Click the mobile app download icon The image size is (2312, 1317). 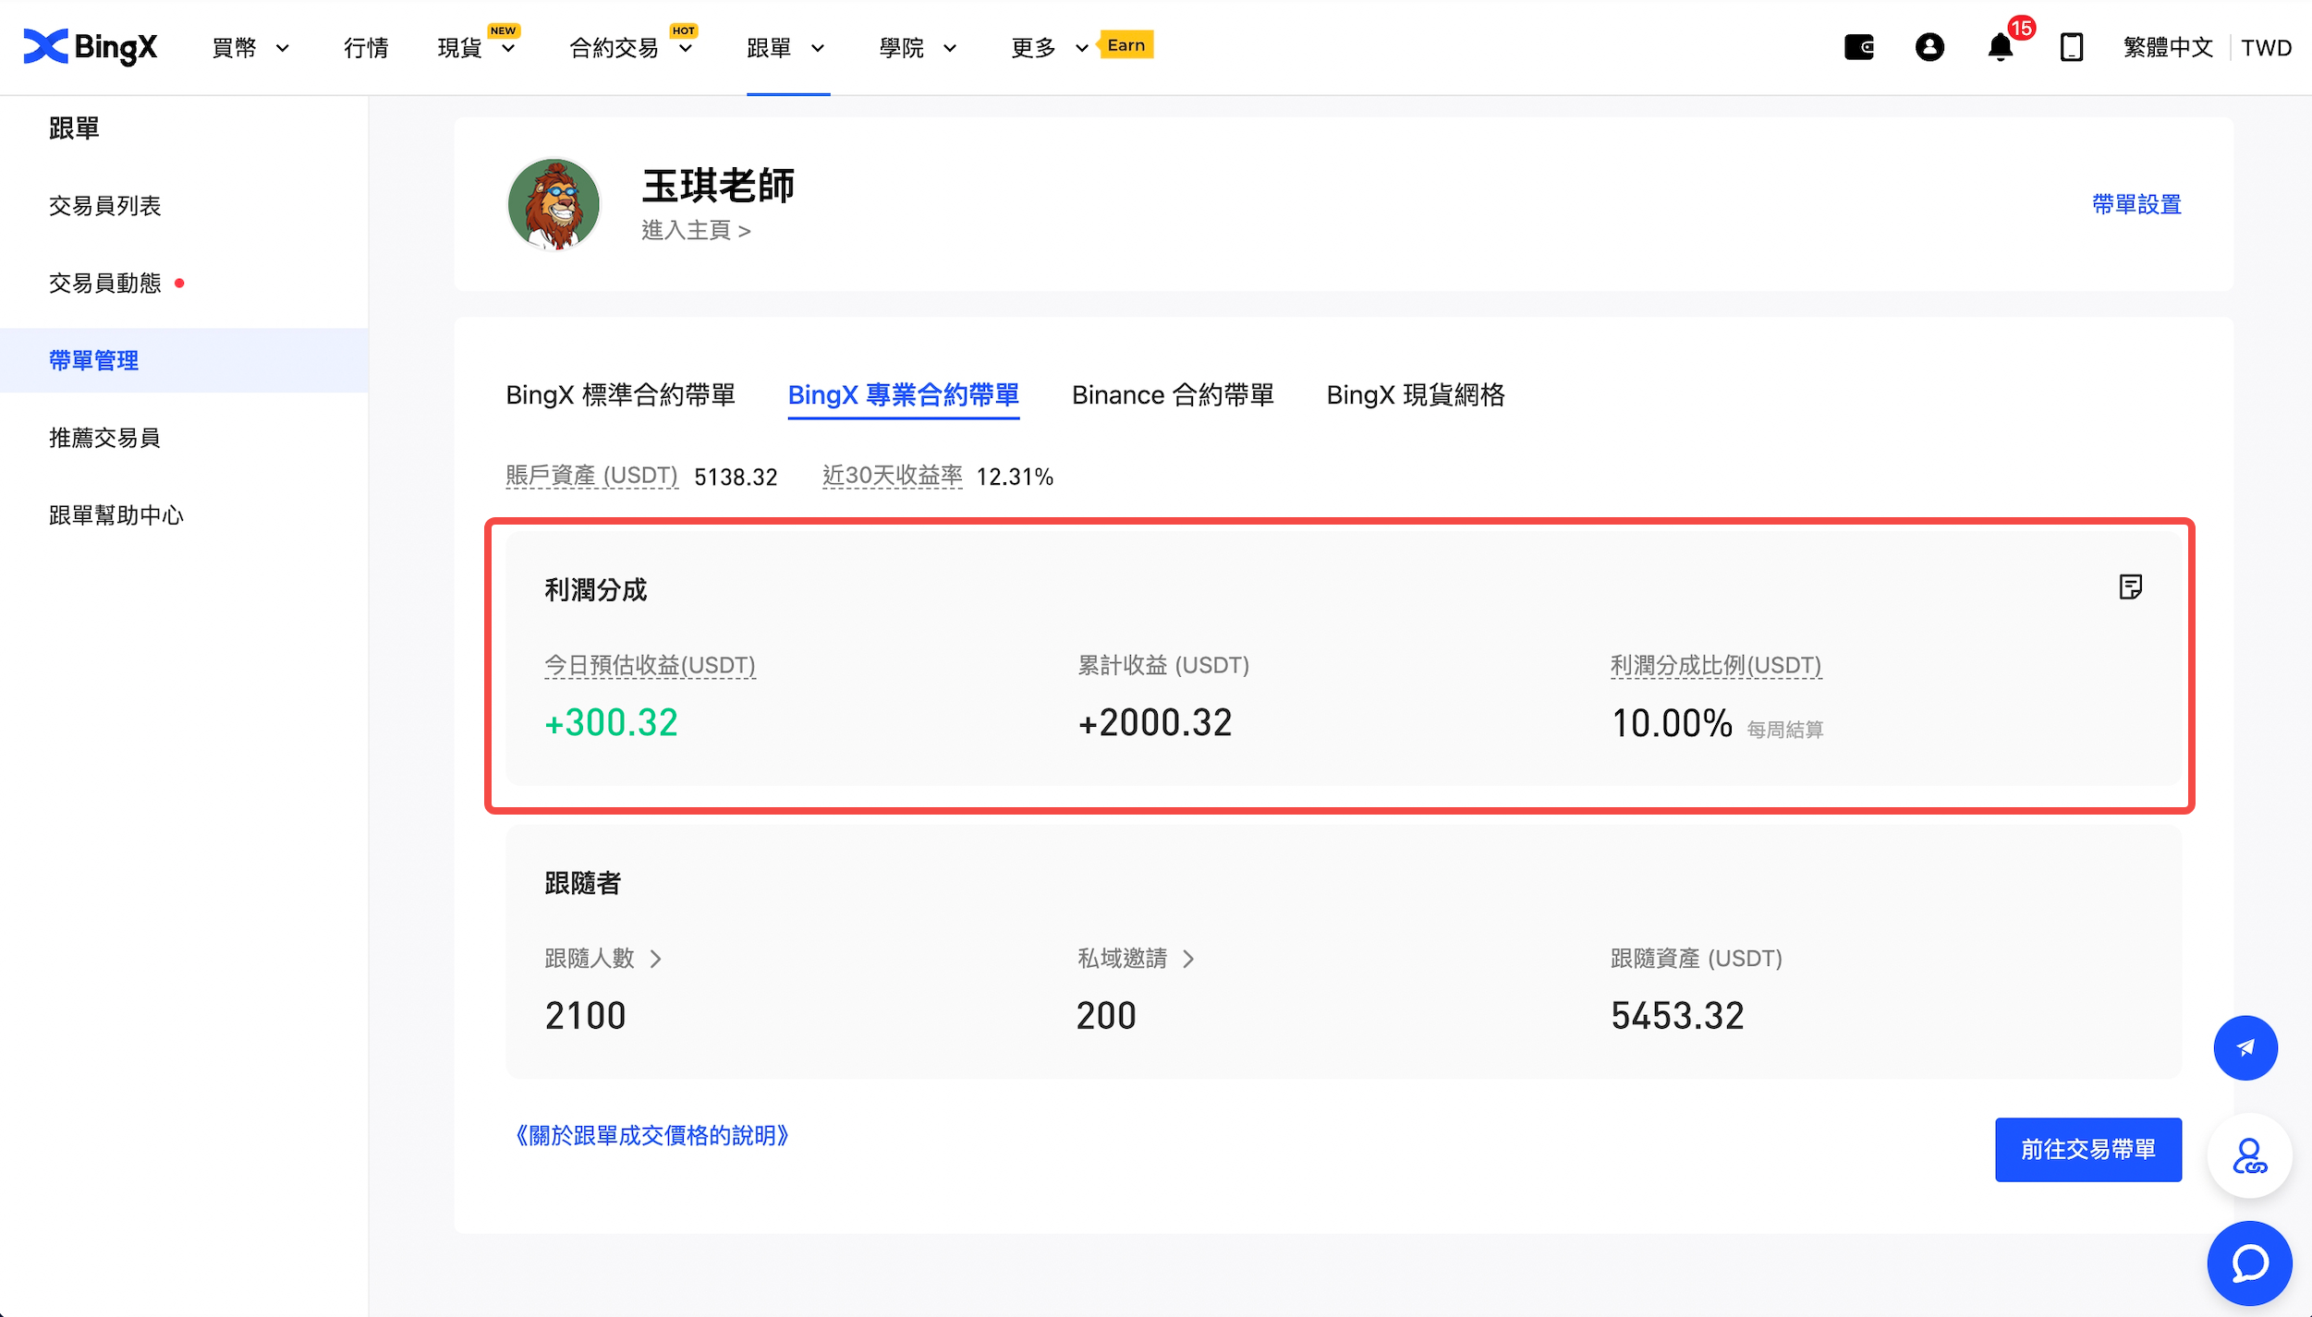pyautogui.click(x=2071, y=47)
